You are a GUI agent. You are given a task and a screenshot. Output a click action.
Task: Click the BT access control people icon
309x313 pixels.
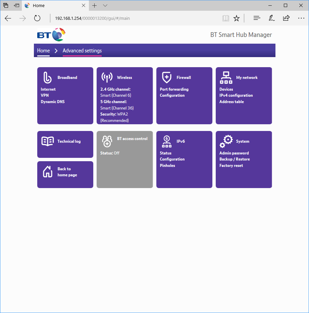coord(107,141)
